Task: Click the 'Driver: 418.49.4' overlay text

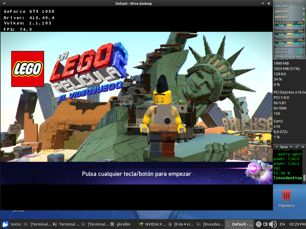Action: [29, 18]
